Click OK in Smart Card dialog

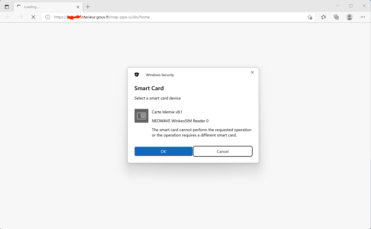[163, 151]
